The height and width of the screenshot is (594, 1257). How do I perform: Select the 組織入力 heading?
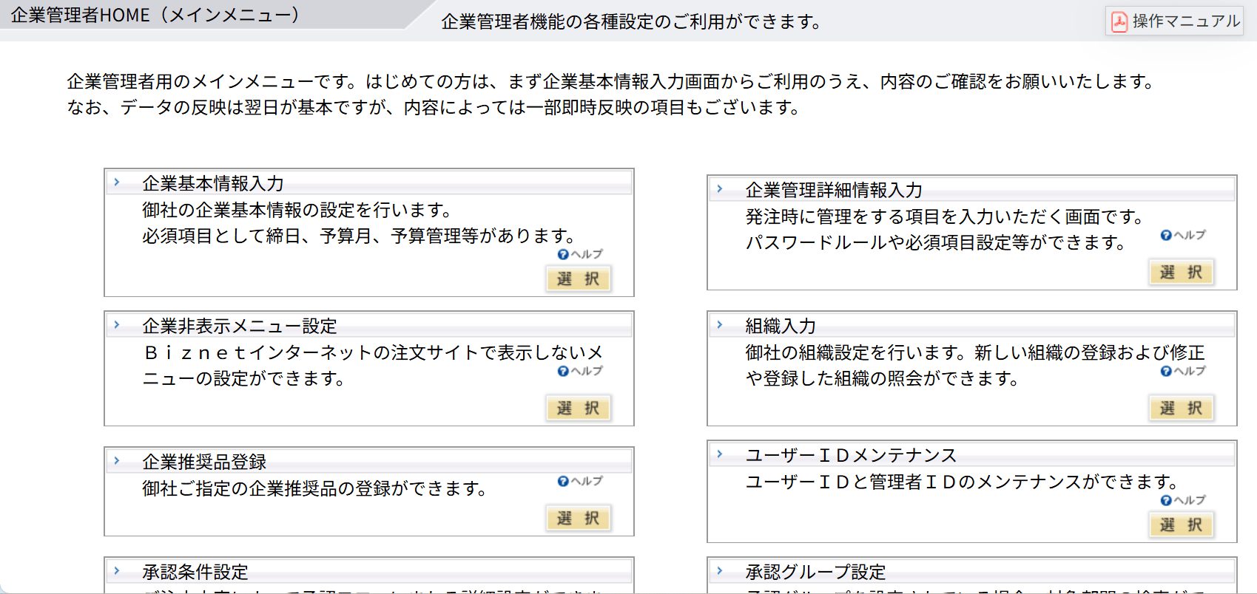tap(781, 326)
